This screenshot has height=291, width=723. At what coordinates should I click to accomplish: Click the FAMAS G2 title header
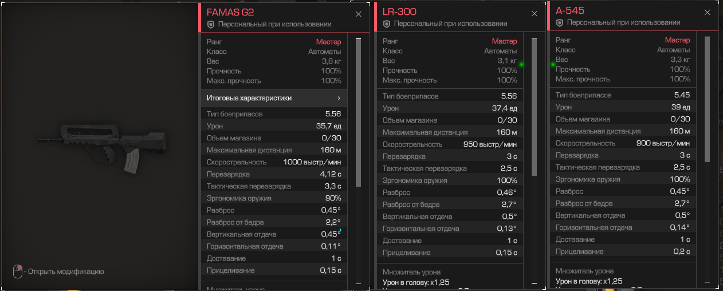point(230,12)
